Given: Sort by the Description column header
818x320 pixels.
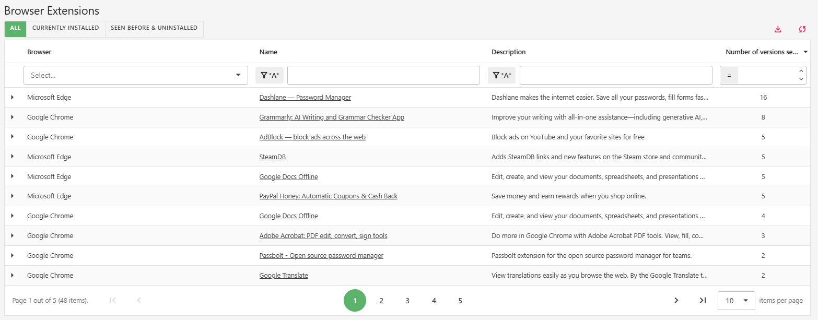Looking at the screenshot, I should (509, 52).
